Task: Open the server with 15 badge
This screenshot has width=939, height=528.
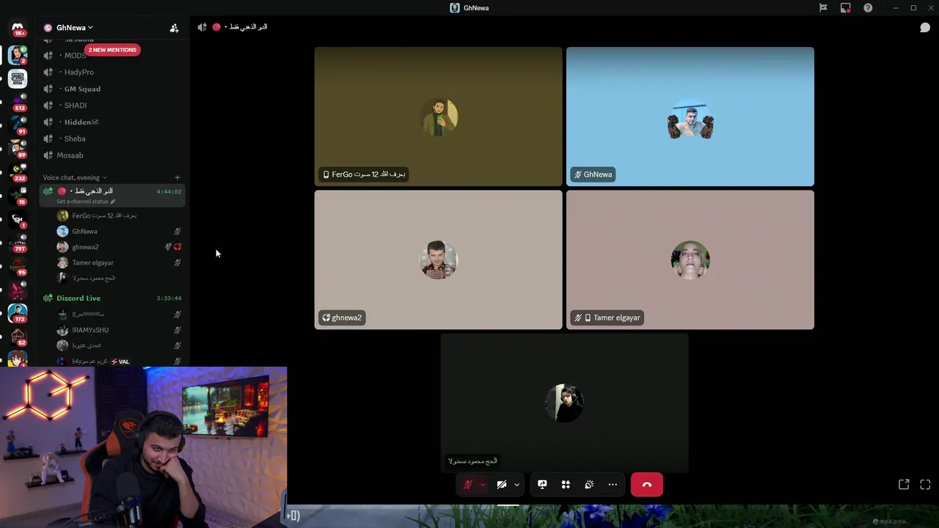Action: coord(18,195)
